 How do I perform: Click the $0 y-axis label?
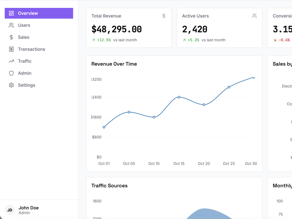tap(99, 157)
